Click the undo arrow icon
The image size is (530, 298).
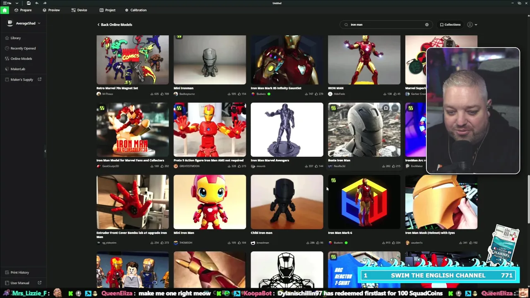(36, 3)
